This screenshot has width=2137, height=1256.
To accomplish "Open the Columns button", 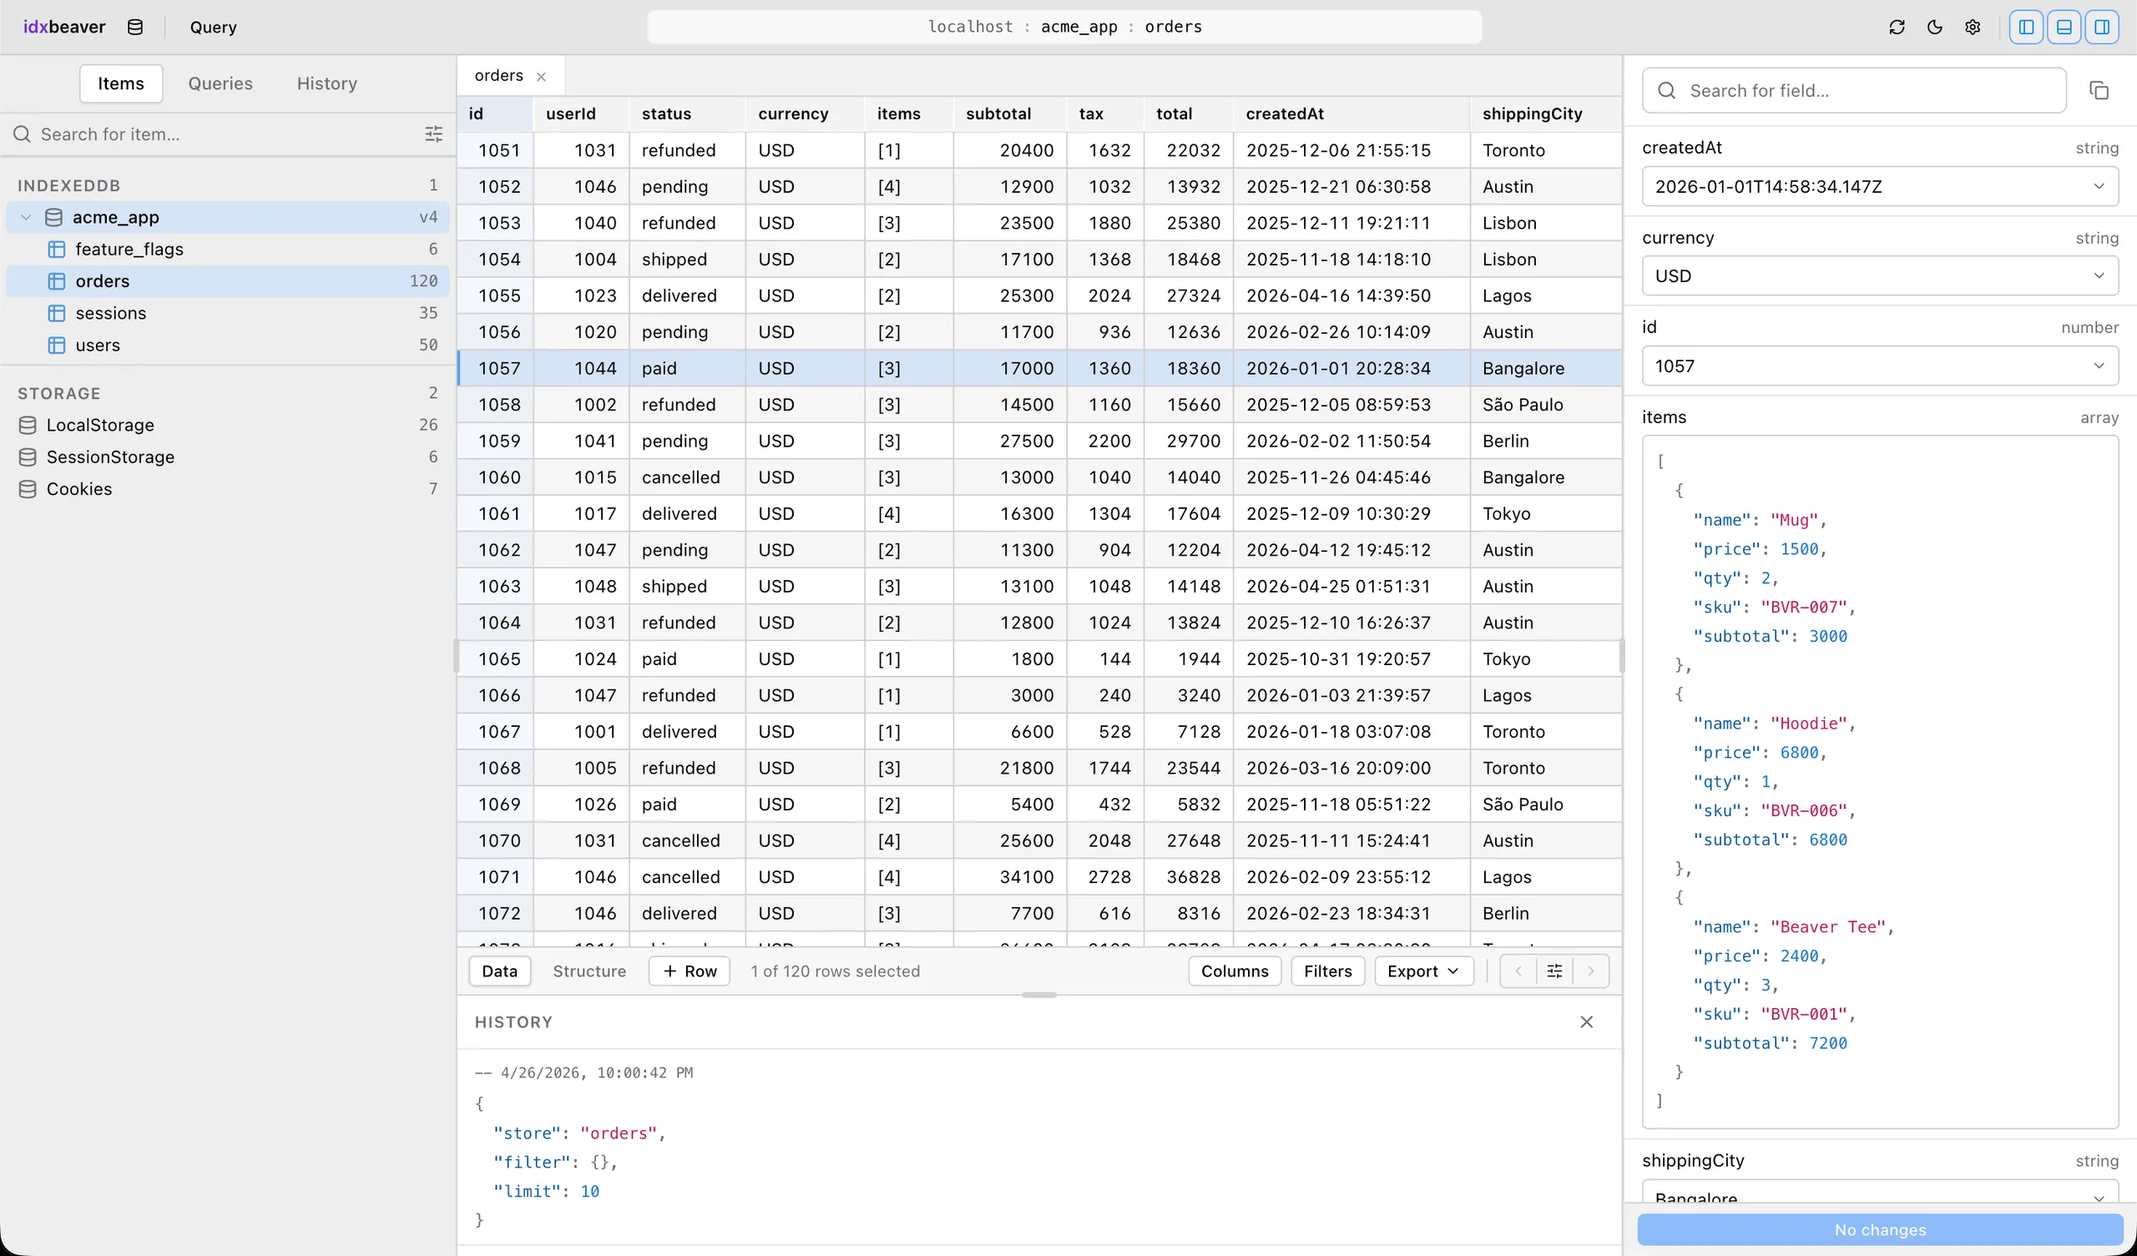I will click(x=1235, y=971).
